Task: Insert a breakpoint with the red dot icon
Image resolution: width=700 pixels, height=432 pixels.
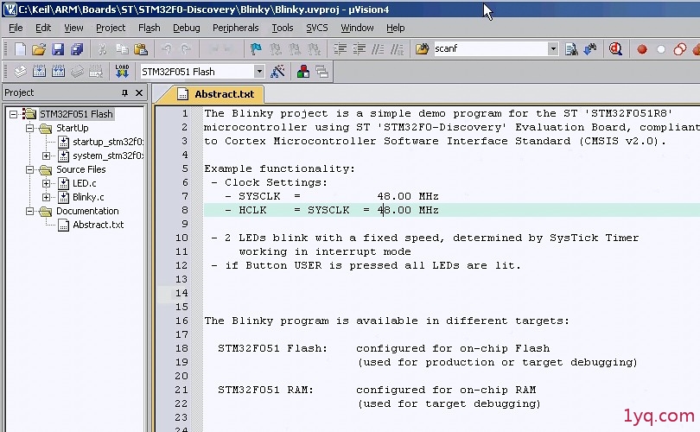Action: click(x=642, y=49)
